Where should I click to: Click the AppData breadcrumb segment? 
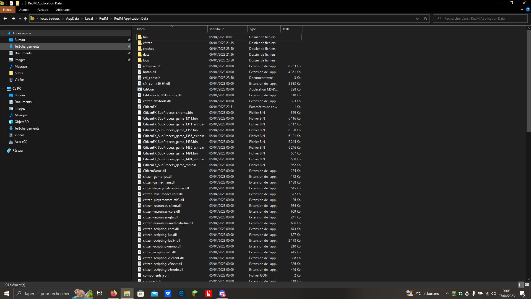(x=72, y=19)
